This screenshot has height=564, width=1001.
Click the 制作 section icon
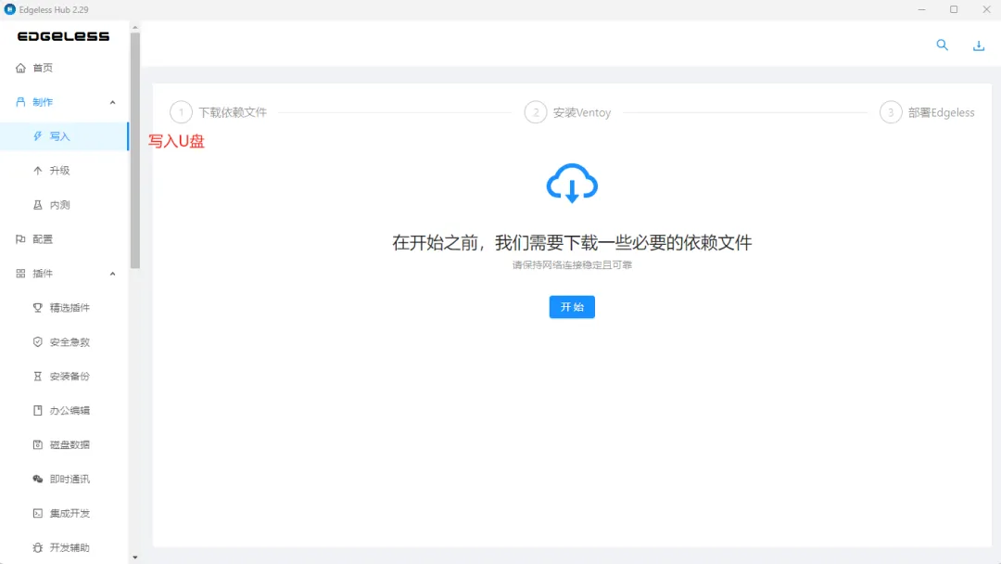pyautogui.click(x=20, y=102)
